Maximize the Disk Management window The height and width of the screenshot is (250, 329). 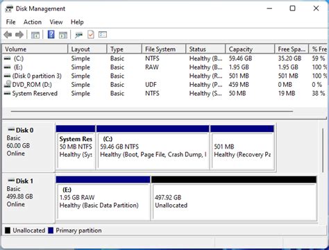[293, 8]
